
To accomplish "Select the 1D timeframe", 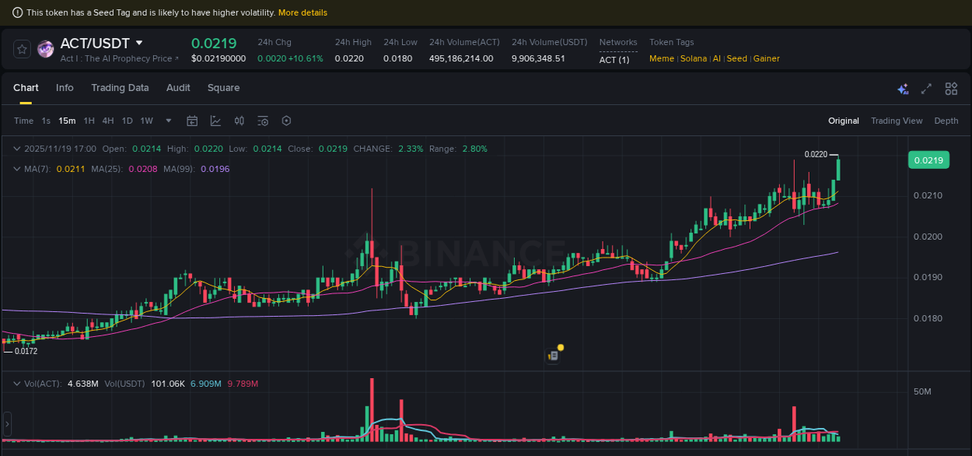I will (x=127, y=121).
